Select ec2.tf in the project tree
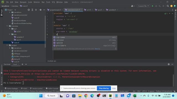Screen dimensions: 177x99 17,32
